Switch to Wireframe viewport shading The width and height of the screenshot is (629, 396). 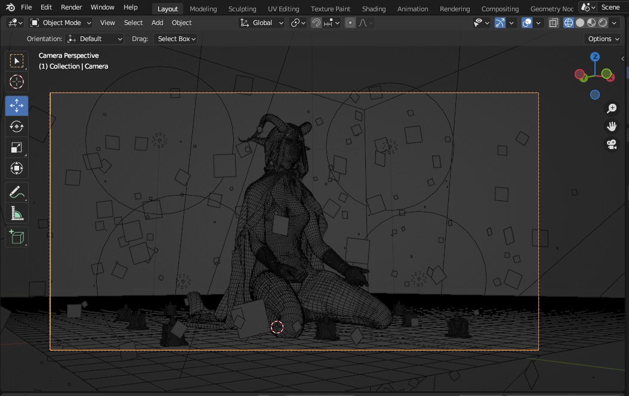coord(568,23)
